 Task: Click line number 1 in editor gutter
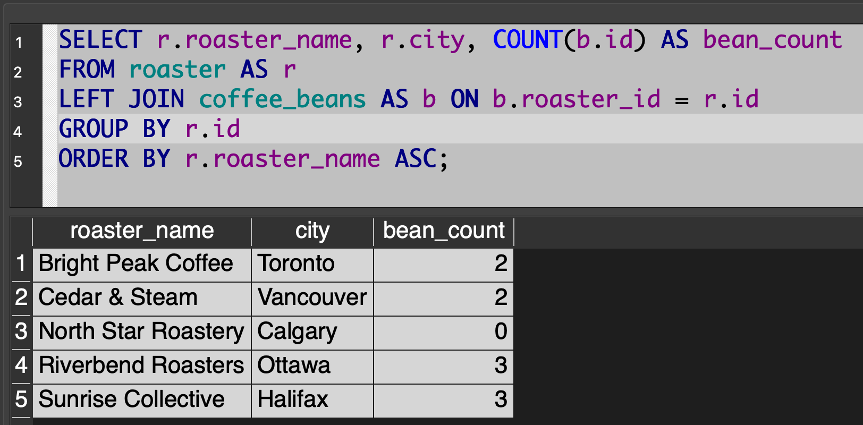(19, 42)
